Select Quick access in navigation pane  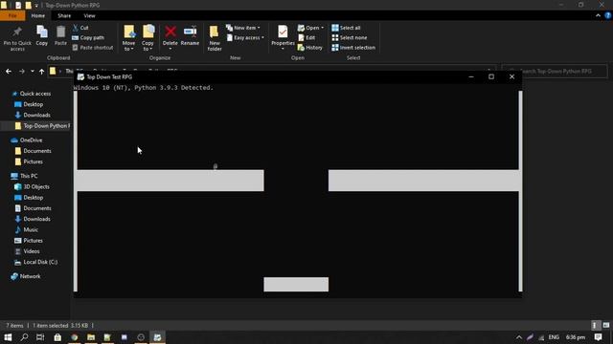32,94
